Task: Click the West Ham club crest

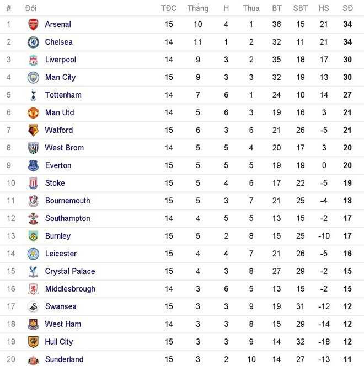Action: point(34,324)
